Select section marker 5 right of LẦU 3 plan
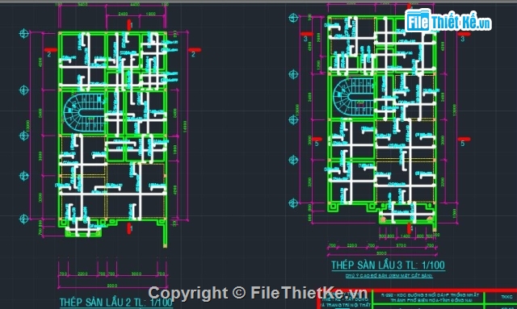 pos(464,142)
